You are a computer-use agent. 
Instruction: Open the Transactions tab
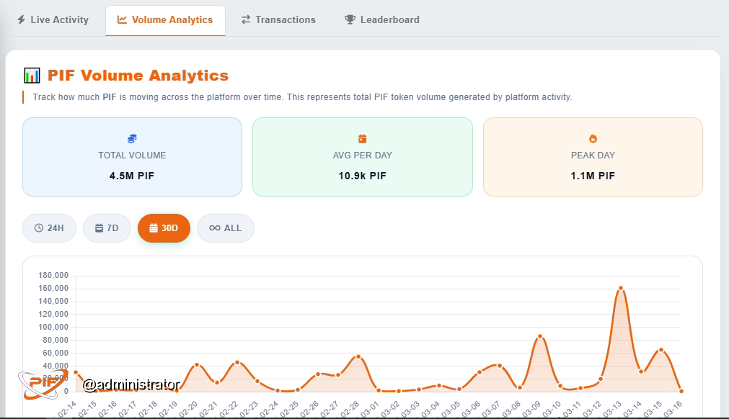[x=278, y=20]
